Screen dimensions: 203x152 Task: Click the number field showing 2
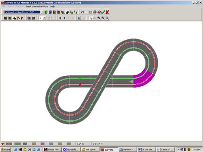41,18
